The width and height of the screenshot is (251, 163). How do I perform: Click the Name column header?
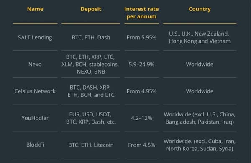[35, 9]
